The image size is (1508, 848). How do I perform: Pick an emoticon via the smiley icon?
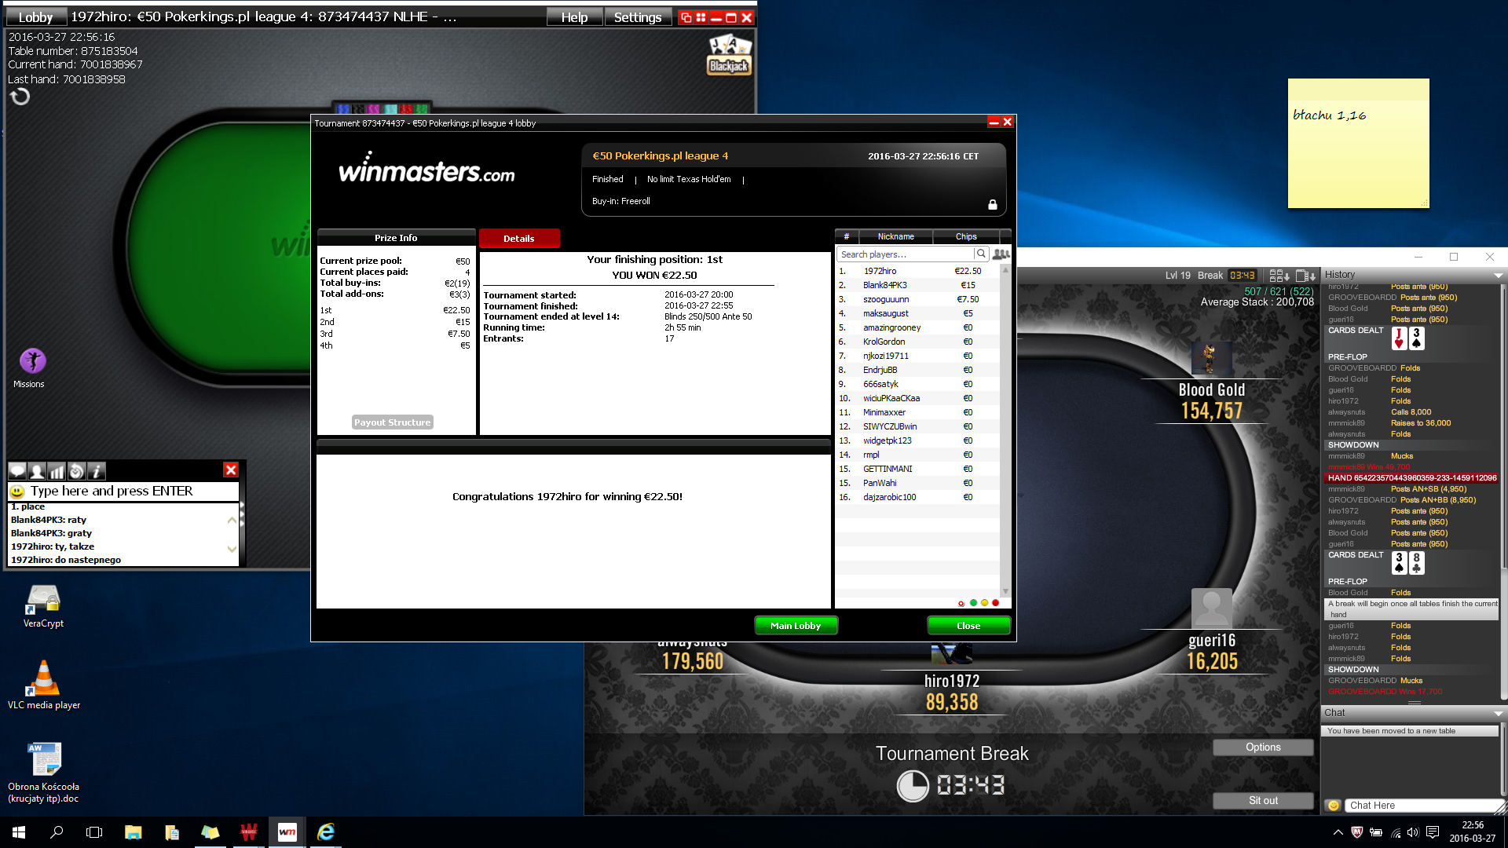pyautogui.click(x=17, y=491)
